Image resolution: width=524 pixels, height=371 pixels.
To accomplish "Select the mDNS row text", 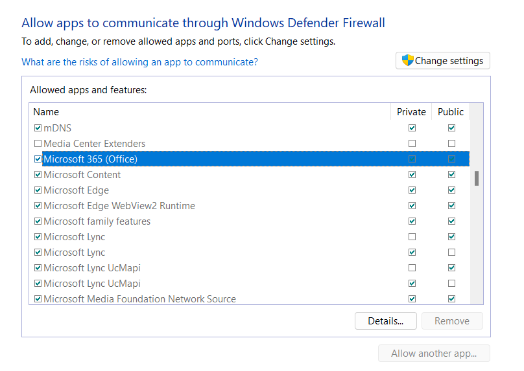I will point(58,128).
